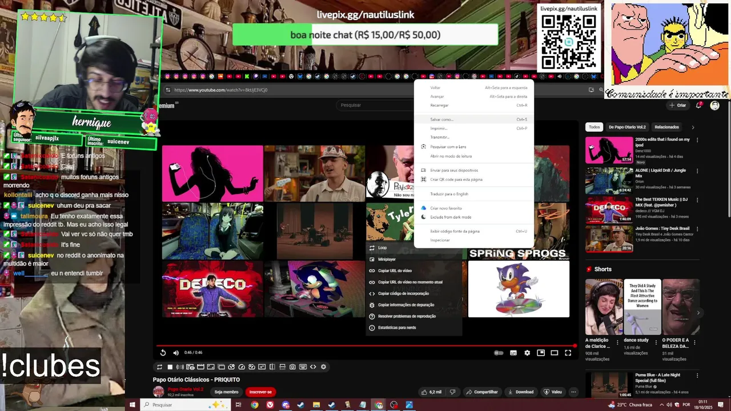The image size is (731, 411).
Task: Select the De Papo Otario Vol.2 chip
Action: [x=627, y=127]
